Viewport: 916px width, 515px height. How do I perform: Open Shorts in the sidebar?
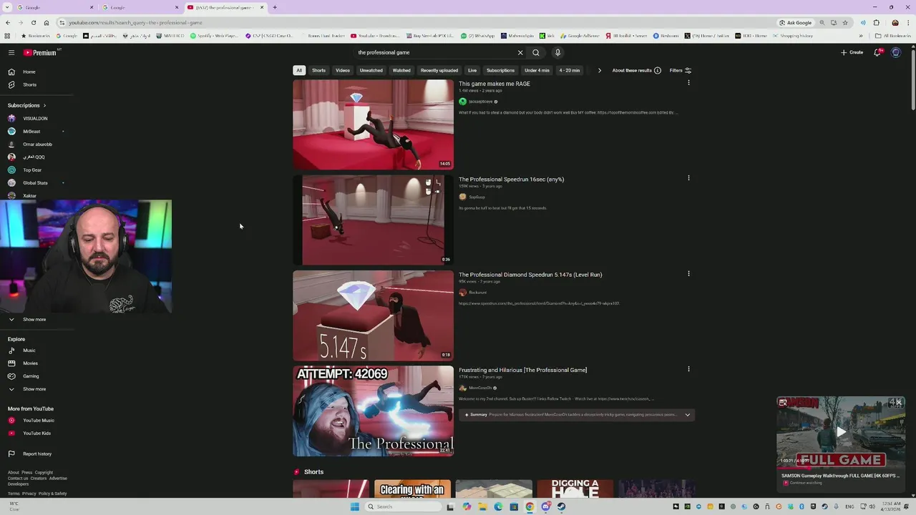(x=29, y=84)
